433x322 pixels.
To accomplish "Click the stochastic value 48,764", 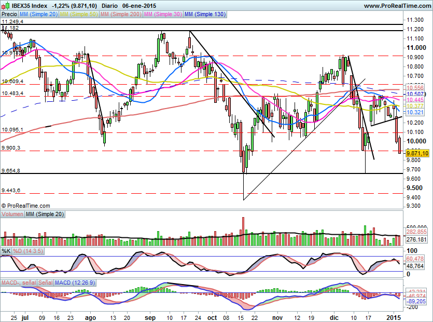I will [415, 266].
